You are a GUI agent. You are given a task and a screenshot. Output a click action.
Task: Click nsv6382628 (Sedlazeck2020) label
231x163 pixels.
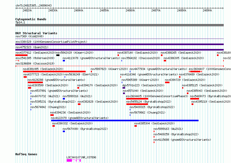pyautogui.click(x=98, y=102)
